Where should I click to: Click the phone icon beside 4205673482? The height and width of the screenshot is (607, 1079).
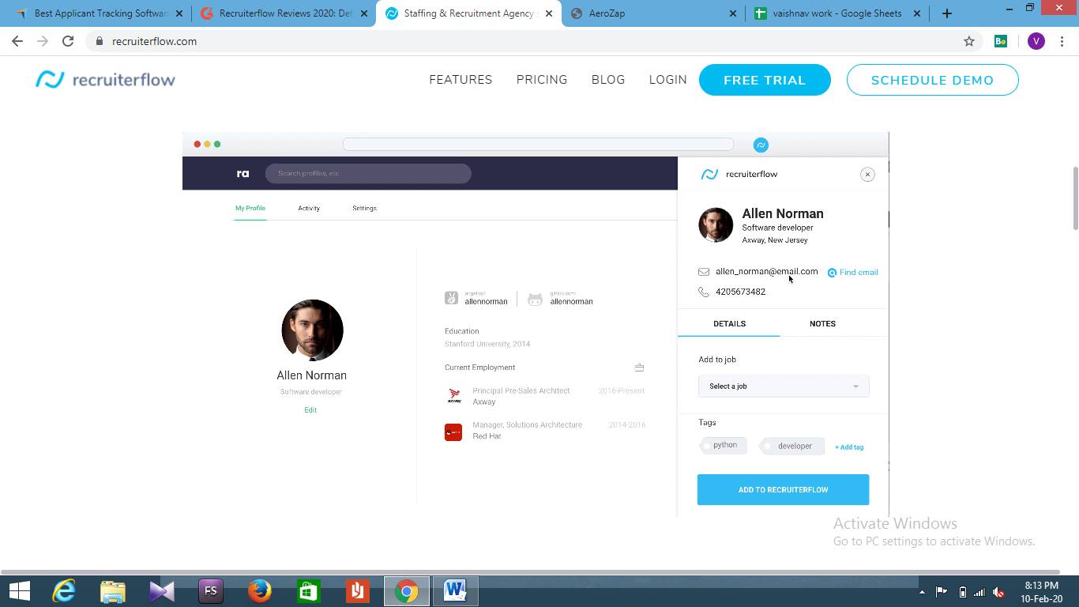[704, 292]
